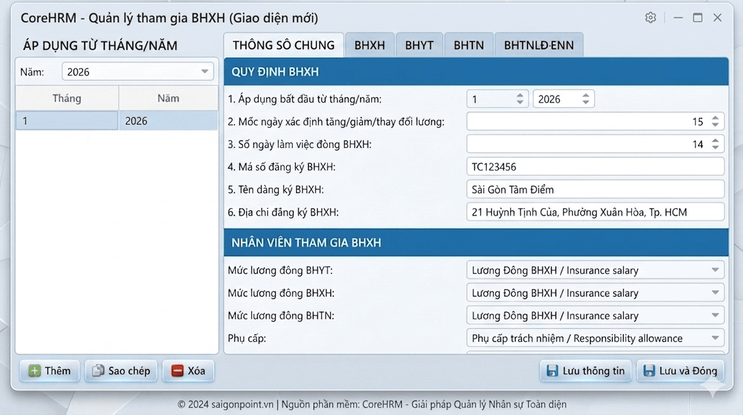
Task: Open the Mức lương đóng BHTN dropdown
Action: [716, 315]
